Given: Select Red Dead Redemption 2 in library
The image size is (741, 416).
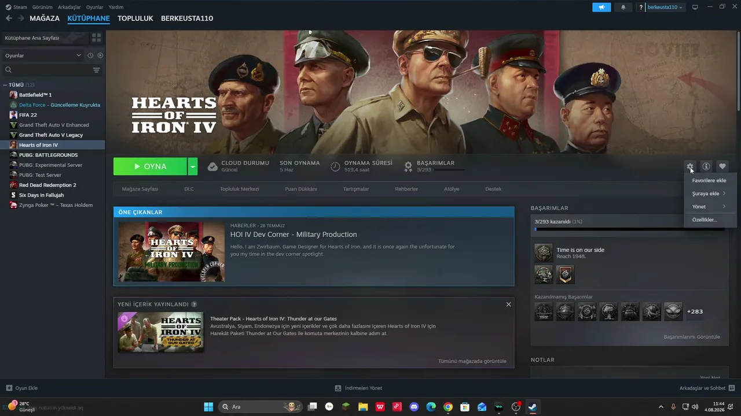Looking at the screenshot, I should click(47, 185).
